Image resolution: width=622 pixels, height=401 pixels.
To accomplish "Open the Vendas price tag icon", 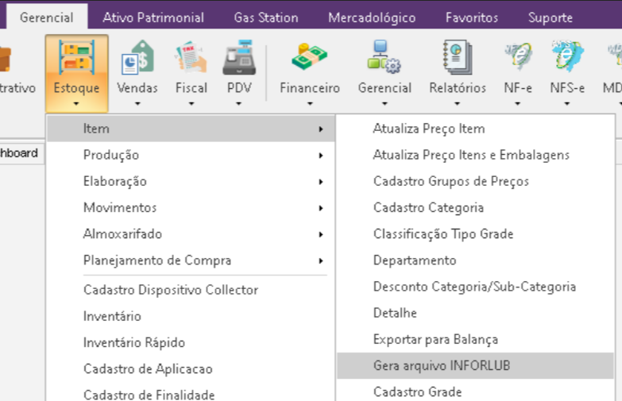I will pos(137,59).
